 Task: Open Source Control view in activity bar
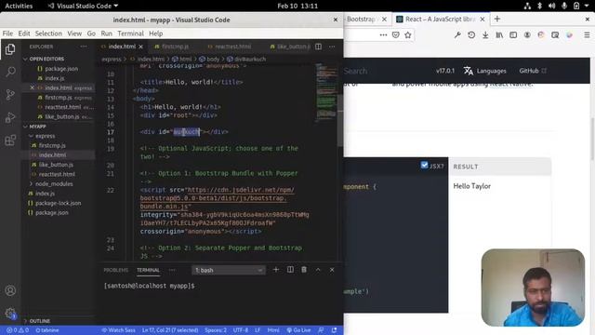[x=10, y=94]
